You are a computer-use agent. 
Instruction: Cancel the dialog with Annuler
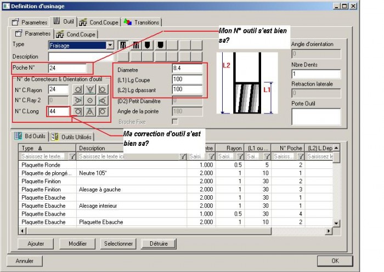(x=25, y=260)
